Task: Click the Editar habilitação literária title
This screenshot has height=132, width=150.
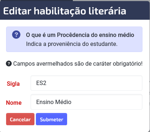Action: 65,11
